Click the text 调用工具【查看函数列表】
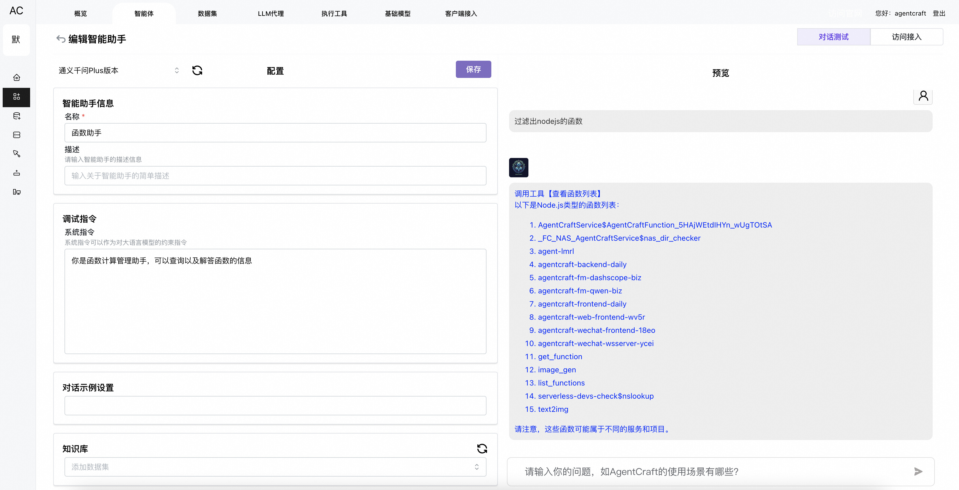 559,194
